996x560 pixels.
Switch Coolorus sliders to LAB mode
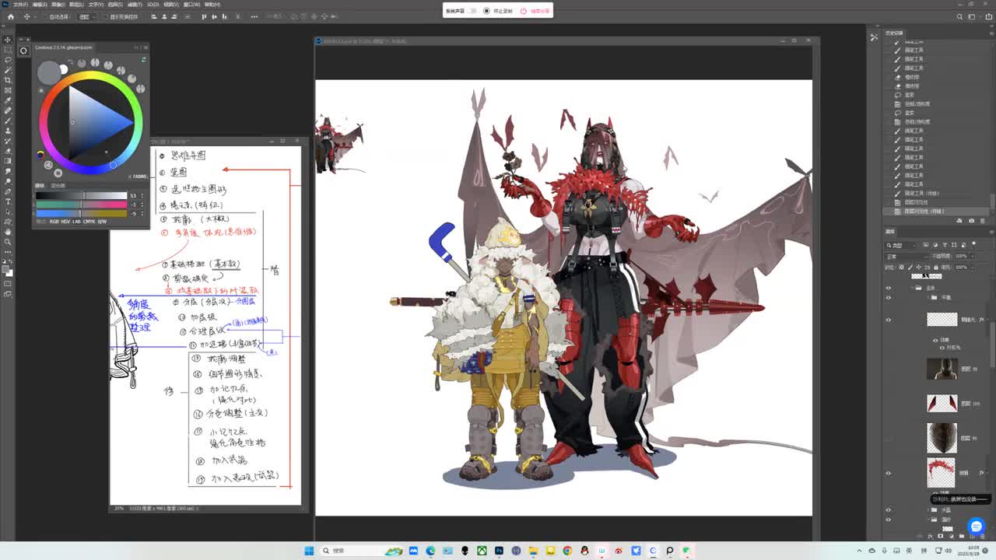(76, 222)
